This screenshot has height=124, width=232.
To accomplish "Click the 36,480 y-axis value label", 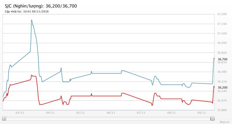I will coord(222,72).
